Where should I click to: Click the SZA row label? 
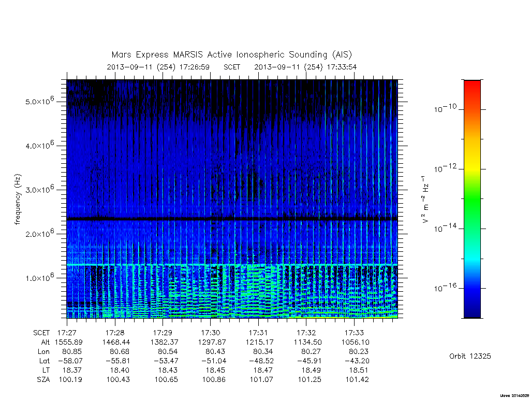tap(43, 380)
